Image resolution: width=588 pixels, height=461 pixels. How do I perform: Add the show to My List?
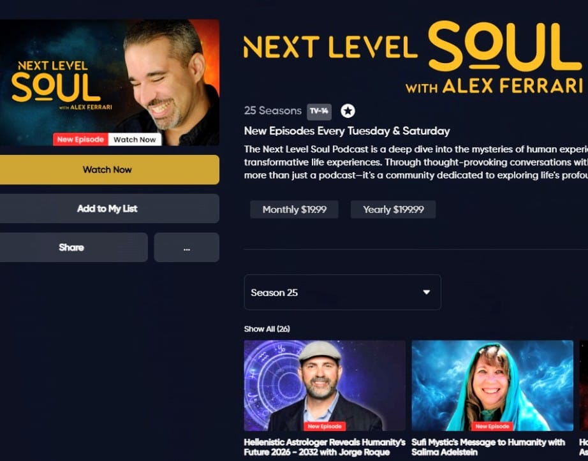pos(108,209)
